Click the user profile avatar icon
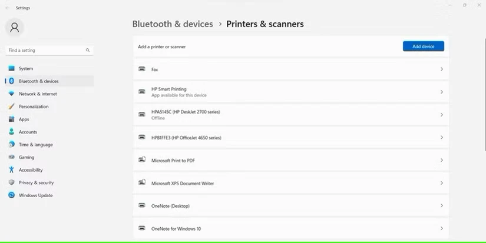The height and width of the screenshot is (243, 486). (14, 28)
